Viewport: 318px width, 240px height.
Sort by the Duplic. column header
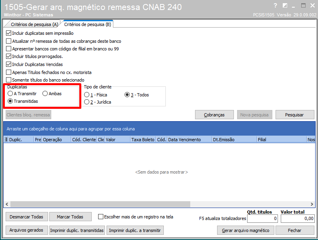pos(21,140)
